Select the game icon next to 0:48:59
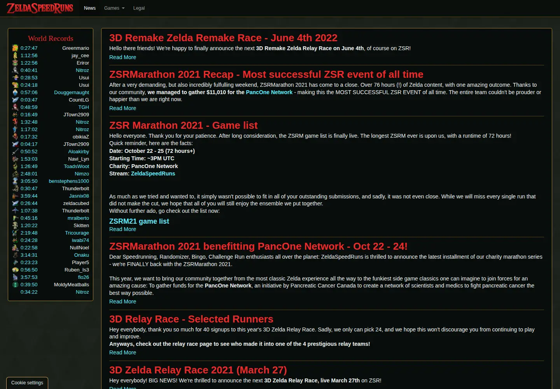 pos(15,107)
